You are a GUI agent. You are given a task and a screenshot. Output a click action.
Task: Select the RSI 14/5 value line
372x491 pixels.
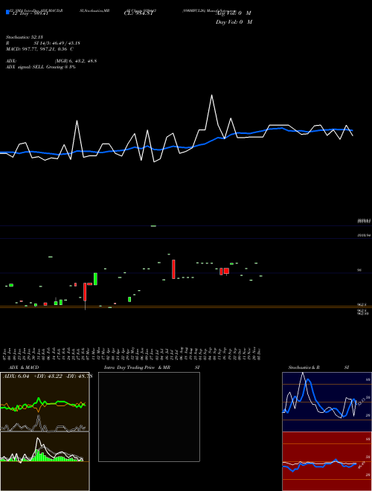point(43,43)
